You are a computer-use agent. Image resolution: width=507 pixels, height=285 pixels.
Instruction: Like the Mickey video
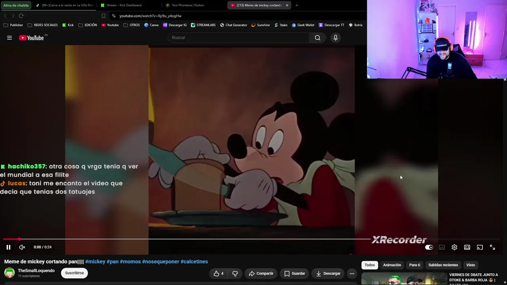tap(218, 273)
